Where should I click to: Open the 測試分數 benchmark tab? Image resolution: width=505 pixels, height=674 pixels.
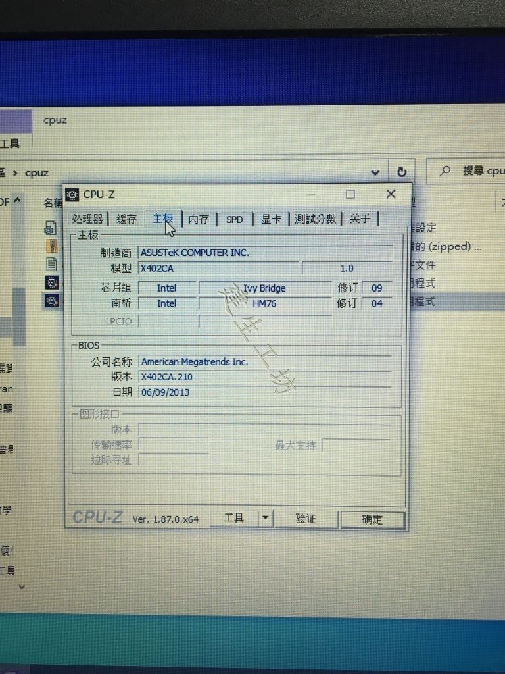pyautogui.click(x=315, y=219)
